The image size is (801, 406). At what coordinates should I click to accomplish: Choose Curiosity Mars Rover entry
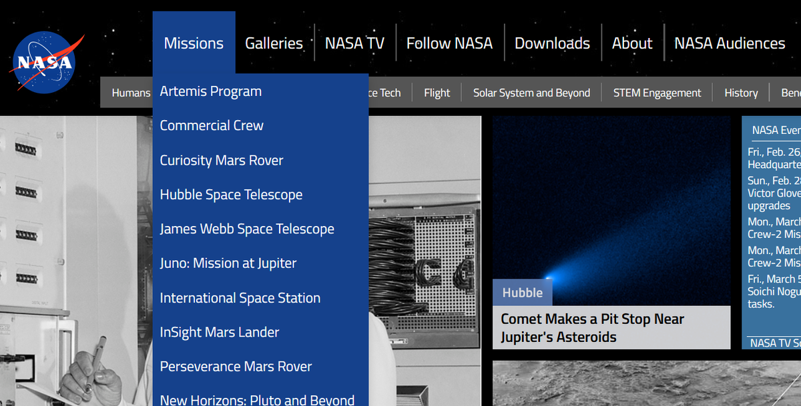pos(222,160)
